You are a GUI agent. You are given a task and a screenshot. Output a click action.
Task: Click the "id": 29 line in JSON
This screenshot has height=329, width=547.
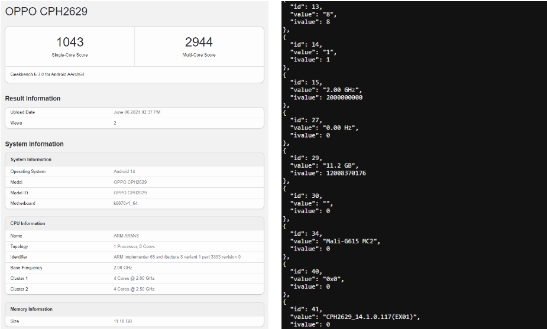coord(306,158)
